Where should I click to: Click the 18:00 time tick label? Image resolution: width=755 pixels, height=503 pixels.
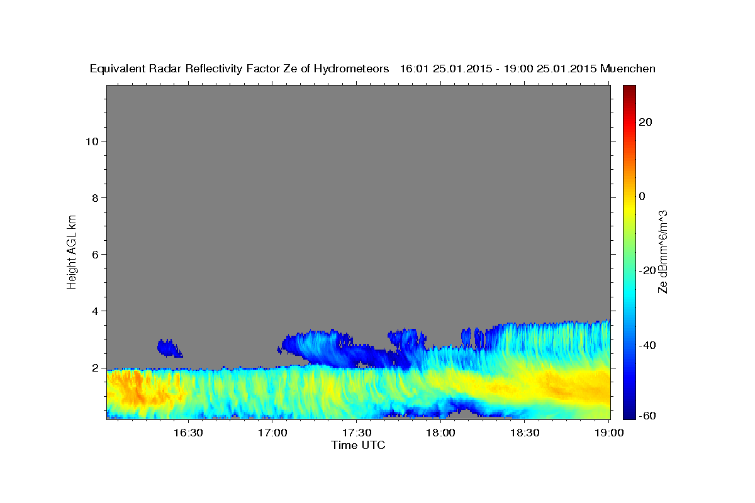tap(441, 433)
